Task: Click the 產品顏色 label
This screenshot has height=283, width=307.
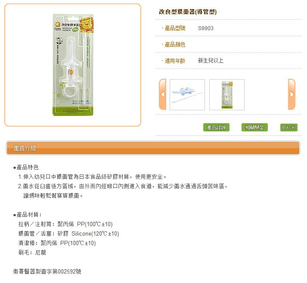Action: [175, 44]
